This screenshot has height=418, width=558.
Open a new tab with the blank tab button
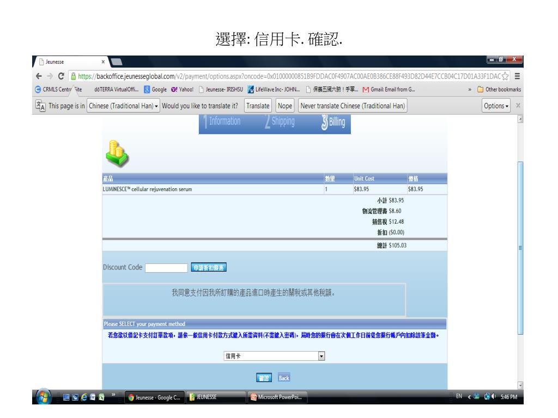pos(117,62)
